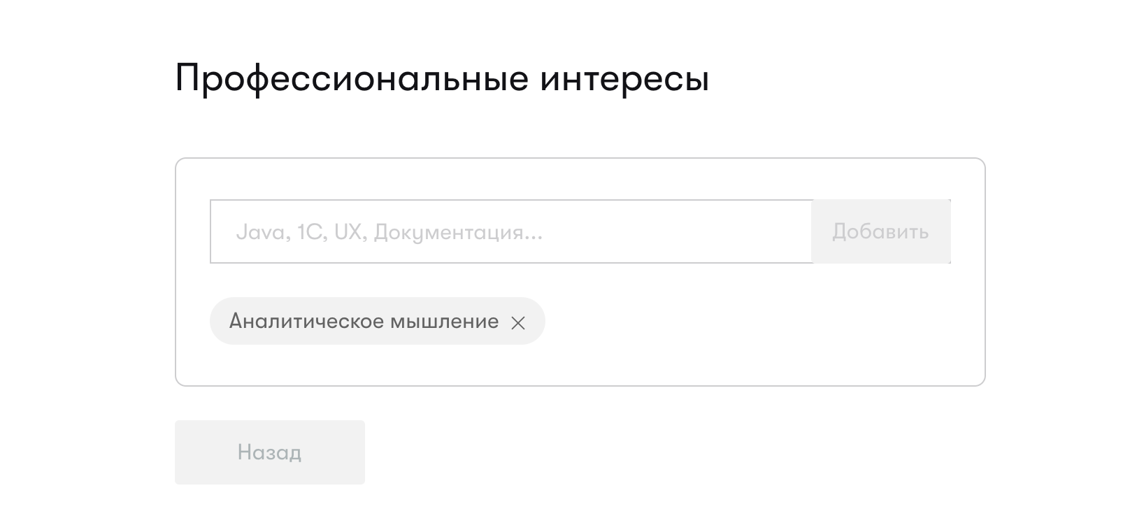Click the X on the grey interest chip

pyautogui.click(x=517, y=322)
